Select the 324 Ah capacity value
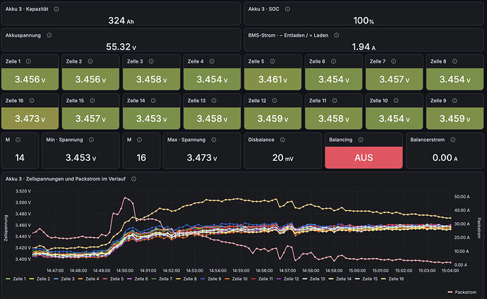The image size is (487, 299). click(121, 20)
